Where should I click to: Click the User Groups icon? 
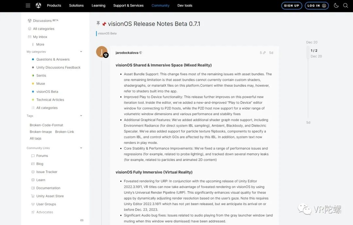(x=33, y=204)
